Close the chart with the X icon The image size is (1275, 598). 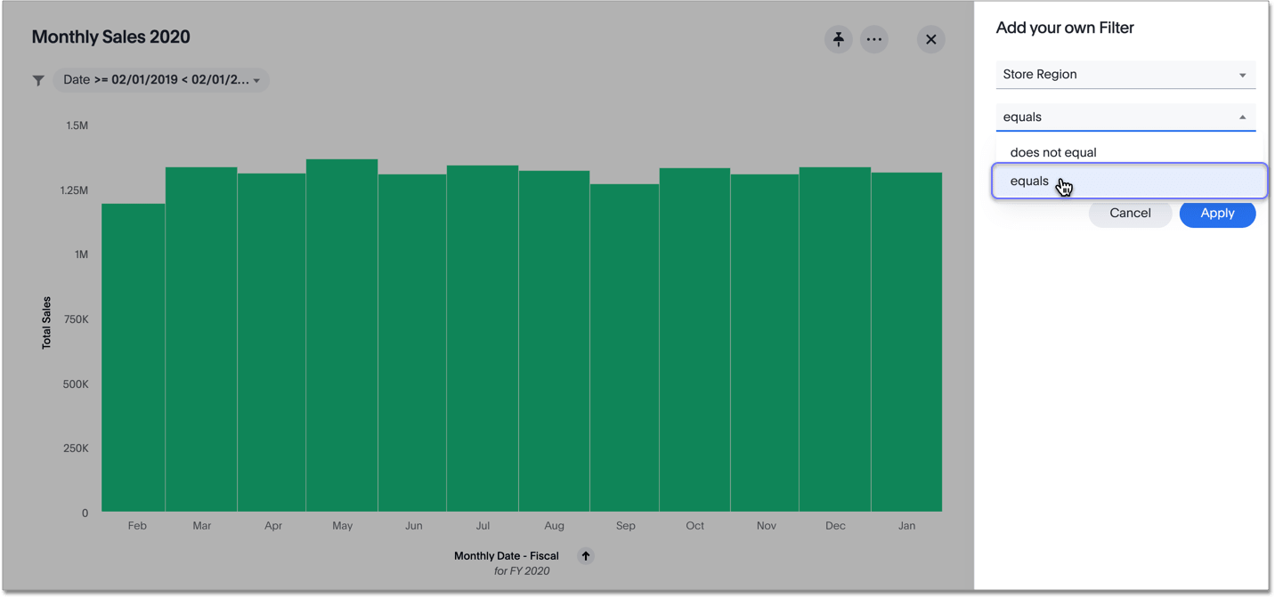click(x=930, y=39)
